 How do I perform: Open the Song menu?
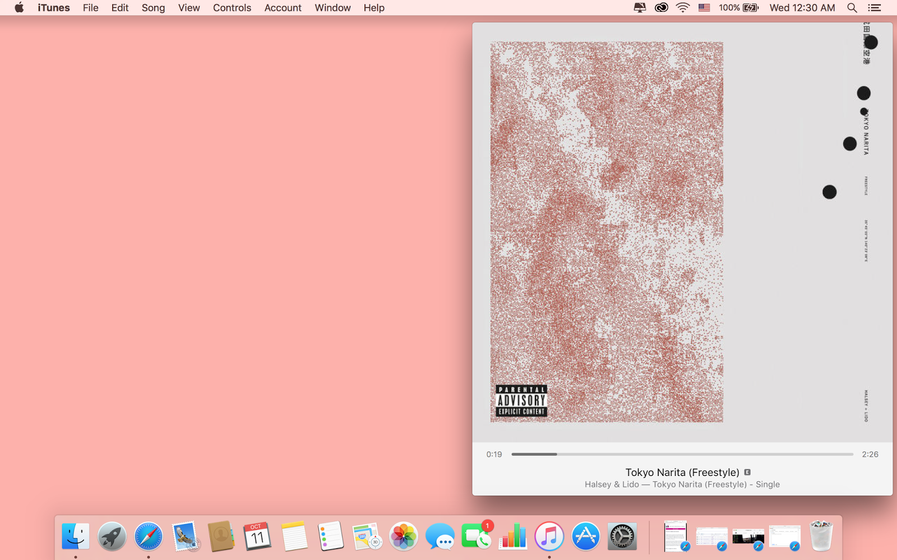[x=153, y=8]
